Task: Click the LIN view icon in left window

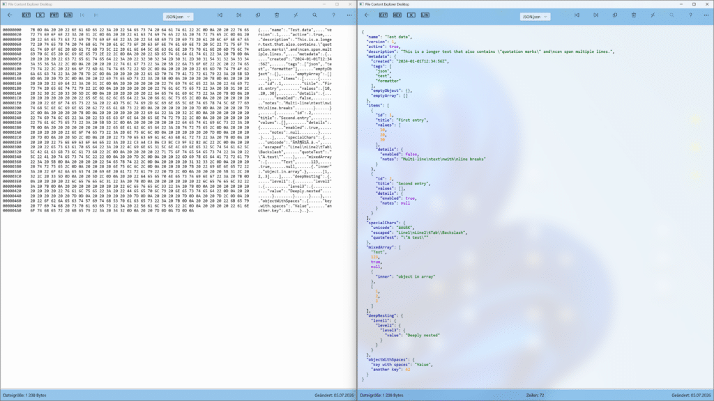Action: pyautogui.click(x=68, y=15)
